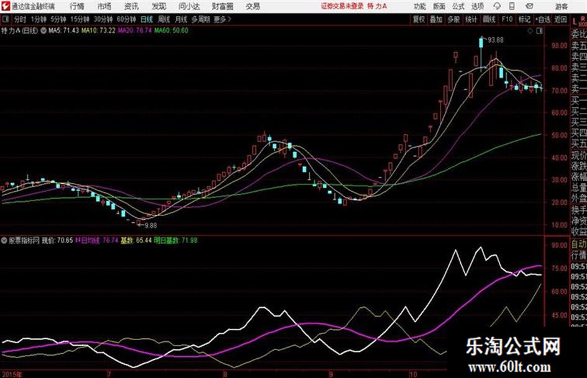
Task: Click the 游客 user account label
Action: [x=562, y=6]
